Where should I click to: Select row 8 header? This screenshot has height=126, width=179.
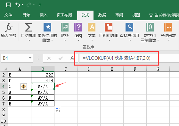pyautogui.click(x=4, y=110)
